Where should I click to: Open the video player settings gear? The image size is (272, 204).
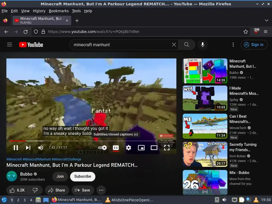[128, 148]
